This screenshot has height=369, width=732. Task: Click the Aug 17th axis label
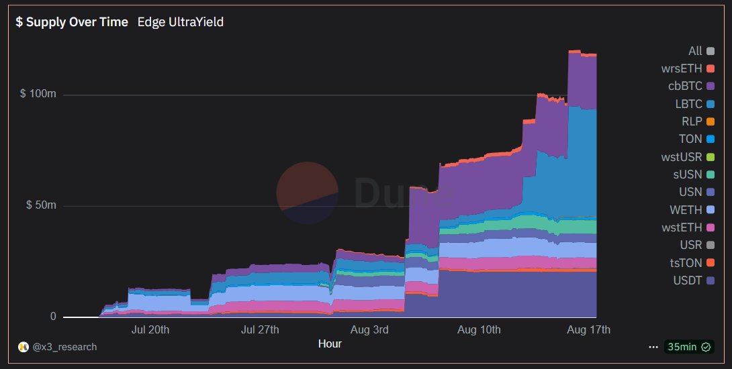(x=589, y=330)
